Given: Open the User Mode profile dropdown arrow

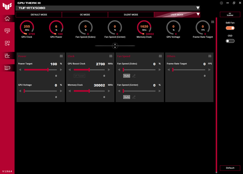Looking at the screenshot, I should click(x=198, y=14).
